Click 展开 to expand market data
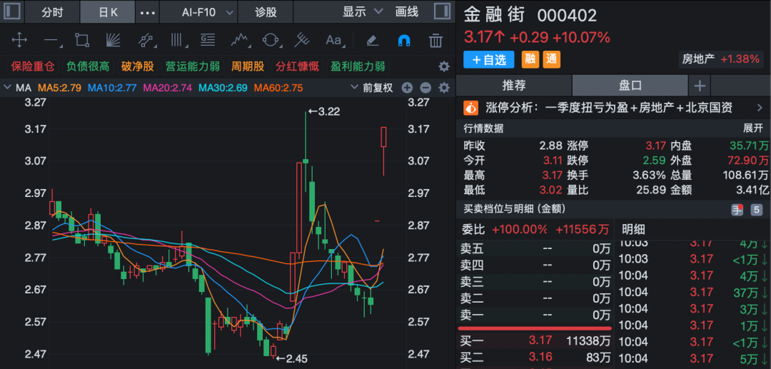The height and width of the screenshot is (369, 771). click(x=753, y=128)
